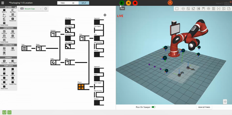Select the Catch Error action icon
Image resolution: width=232 pixels, height=115 pixels.
click(12, 15)
